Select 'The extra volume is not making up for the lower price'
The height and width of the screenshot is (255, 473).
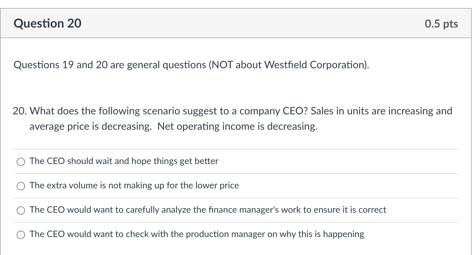(x=21, y=186)
